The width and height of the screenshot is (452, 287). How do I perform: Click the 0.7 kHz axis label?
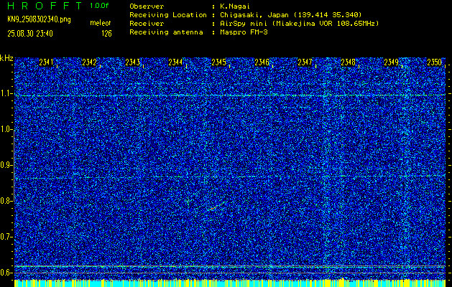click(x=6, y=237)
